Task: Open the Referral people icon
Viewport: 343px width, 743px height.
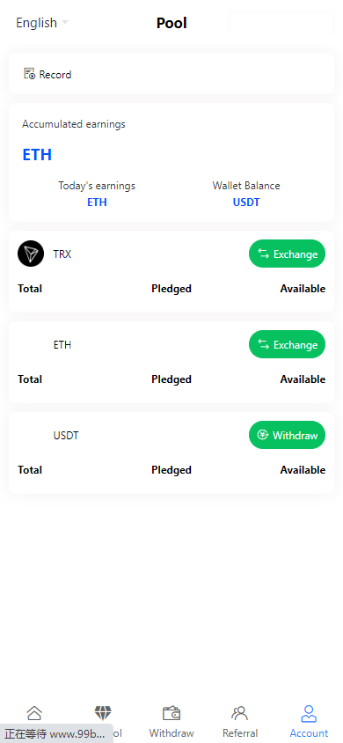Action: point(240,713)
